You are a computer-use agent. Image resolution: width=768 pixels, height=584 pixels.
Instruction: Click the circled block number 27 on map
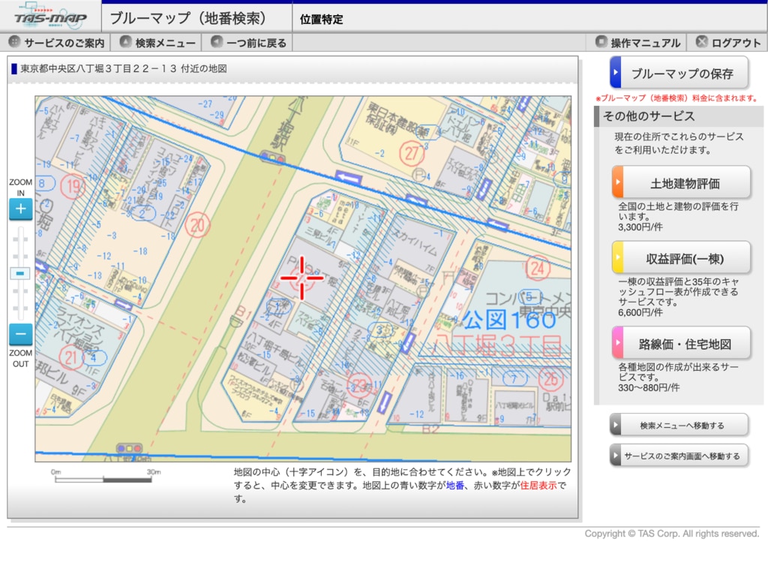[x=410, y=153]
